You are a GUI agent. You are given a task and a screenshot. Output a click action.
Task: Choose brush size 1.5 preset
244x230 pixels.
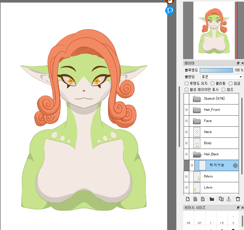click(x=222, y=218)
